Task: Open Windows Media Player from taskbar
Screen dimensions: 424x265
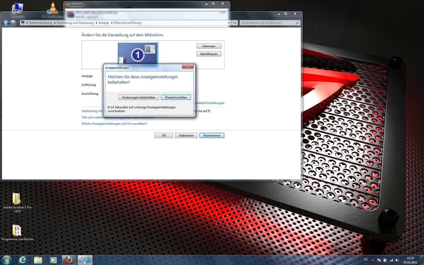Action: click(x=53, y=260)
